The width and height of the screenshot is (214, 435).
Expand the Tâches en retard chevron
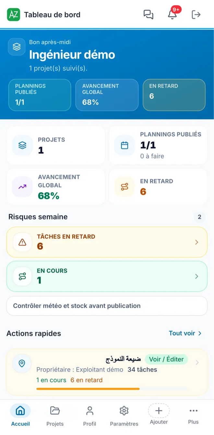(x=196, y=242)
